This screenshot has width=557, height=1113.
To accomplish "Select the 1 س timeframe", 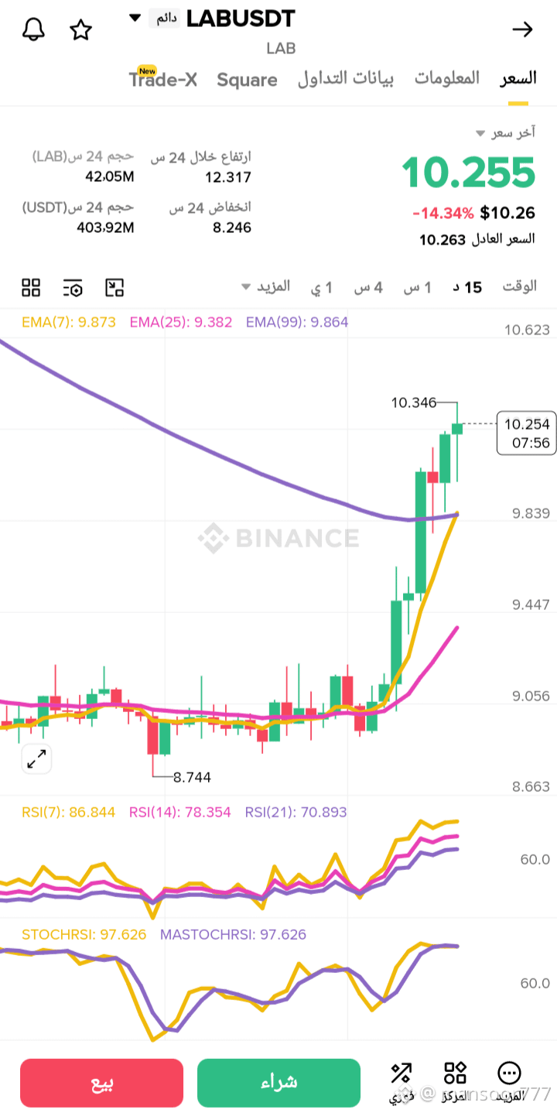I will pyautogui.click(x=417, y=287).
